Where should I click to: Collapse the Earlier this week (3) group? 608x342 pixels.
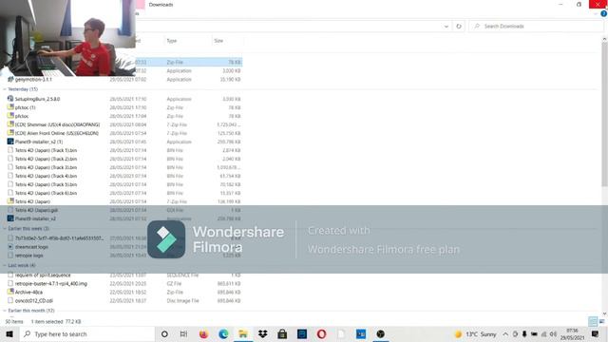(5, 228)
